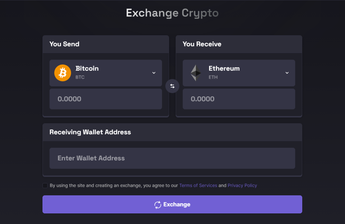Click the Ethereum diamond logo icon
This screenshot has width=345, height=224.
pyautogui.click(x=196, y=73)
